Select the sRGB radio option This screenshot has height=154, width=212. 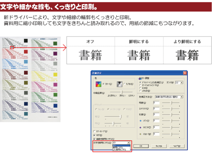[140, 91]
